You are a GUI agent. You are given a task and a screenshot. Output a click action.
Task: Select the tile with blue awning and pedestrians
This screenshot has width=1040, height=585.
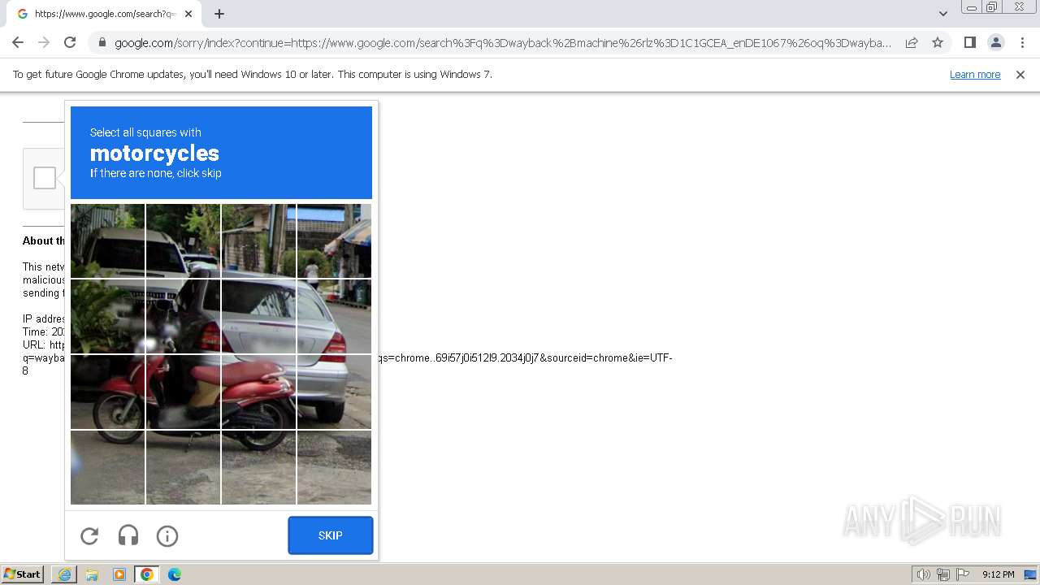[x=334, y=240]
